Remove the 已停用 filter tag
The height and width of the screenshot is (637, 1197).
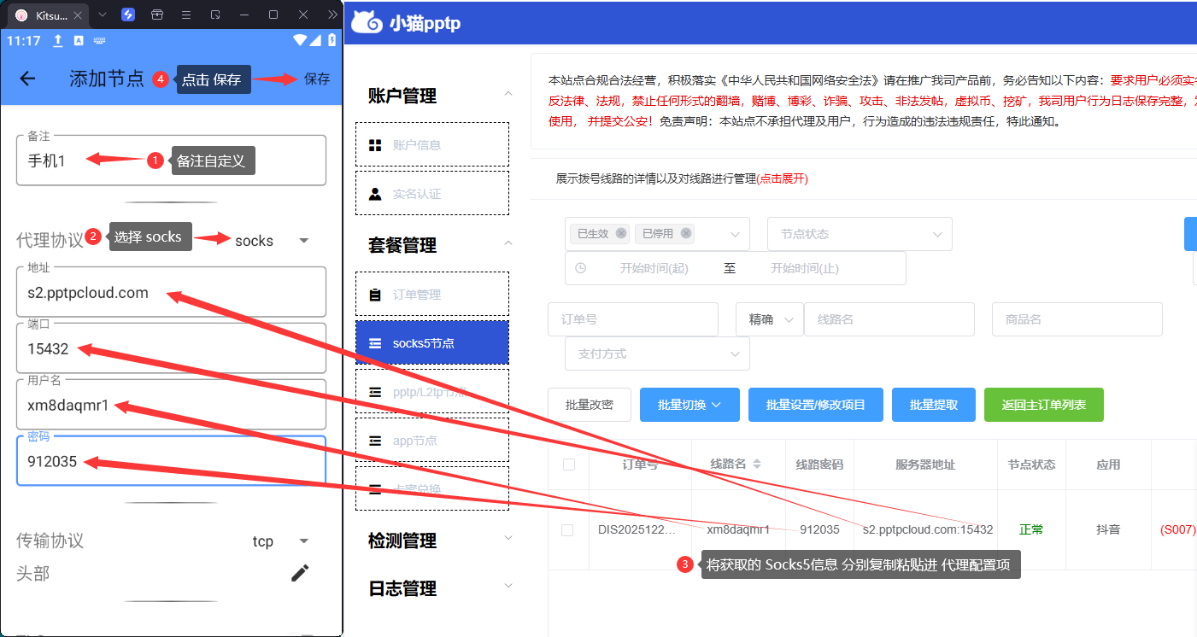(686, 233)
